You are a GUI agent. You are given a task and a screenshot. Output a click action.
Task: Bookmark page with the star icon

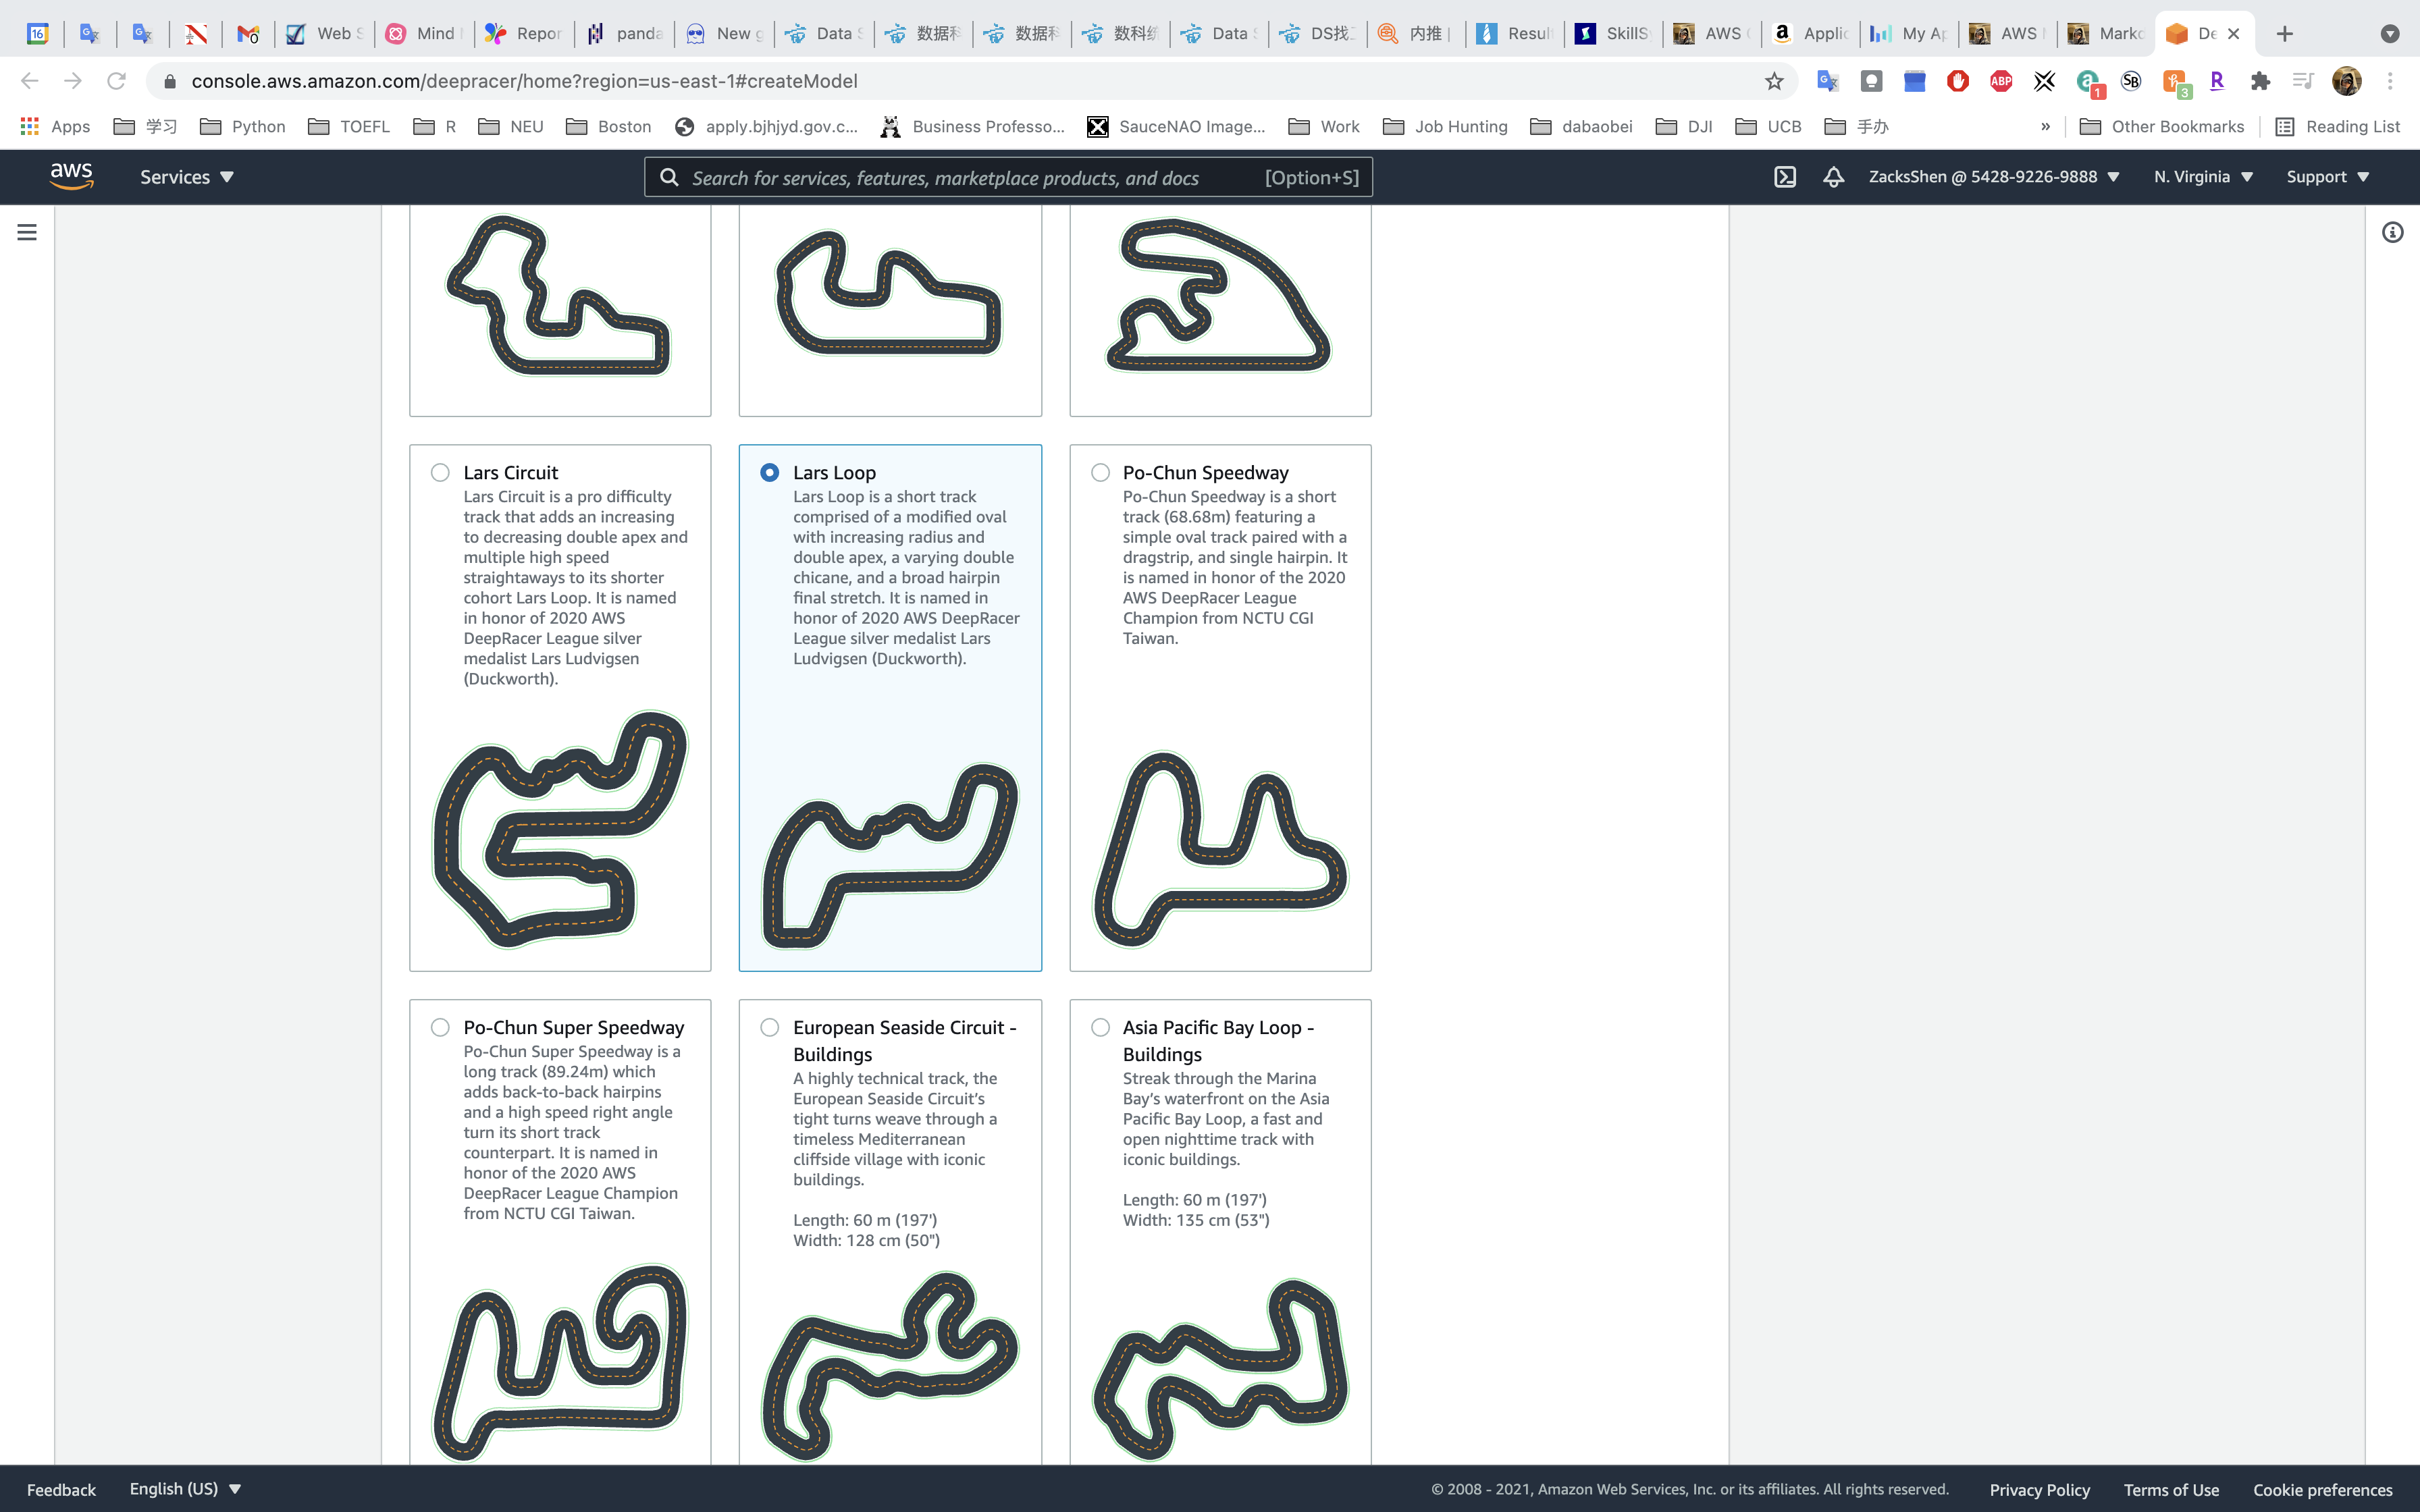coord(1774,81)
